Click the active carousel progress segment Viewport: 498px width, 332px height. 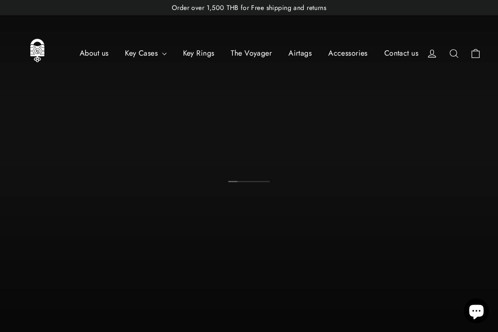tap(233, 181)
